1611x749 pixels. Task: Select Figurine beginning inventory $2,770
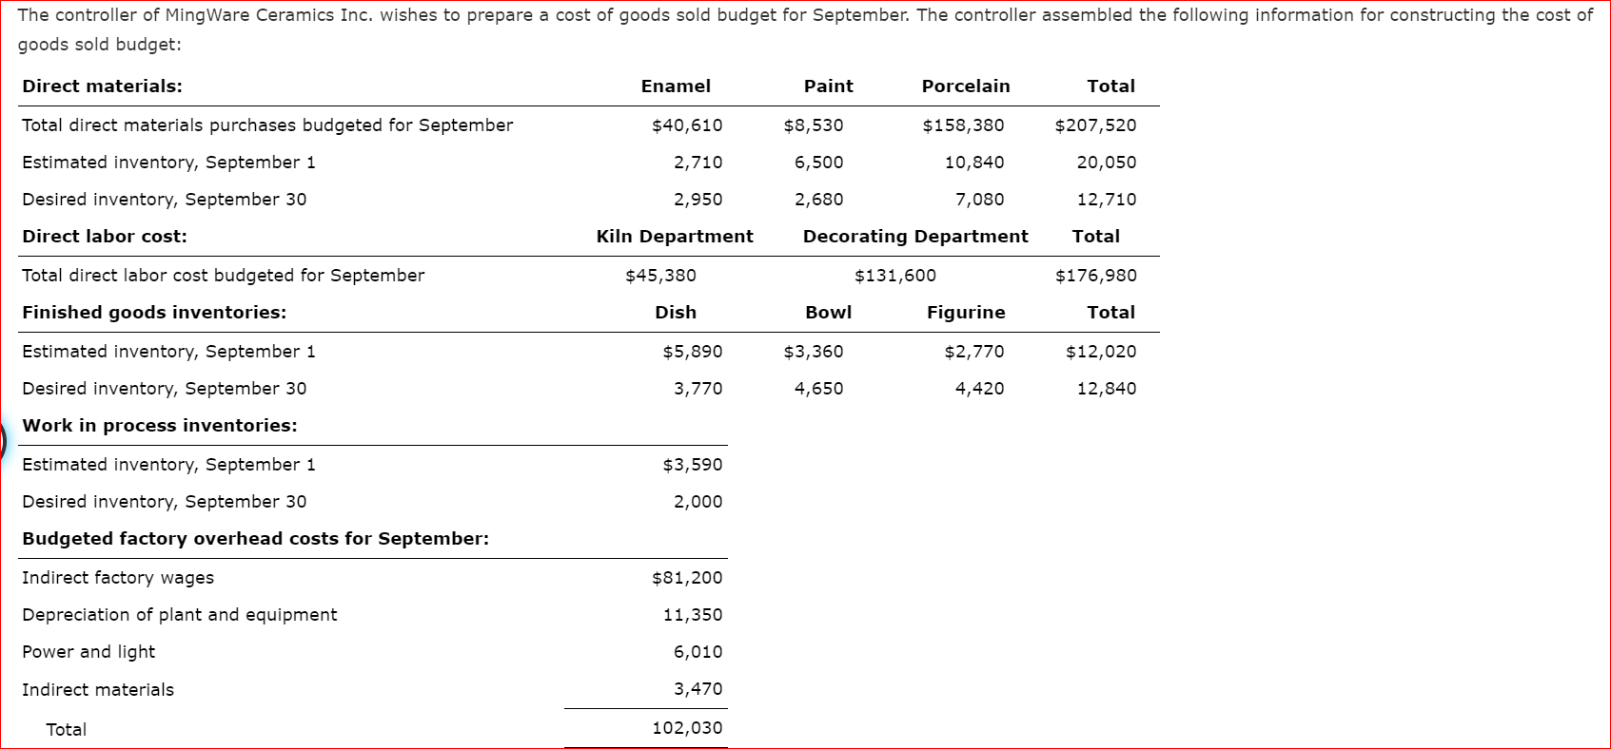click(x=974, y=352)
